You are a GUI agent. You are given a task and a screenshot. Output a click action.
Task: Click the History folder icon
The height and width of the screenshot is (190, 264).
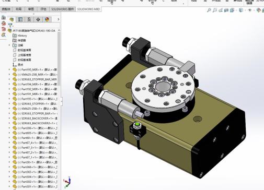click(15, 35)
